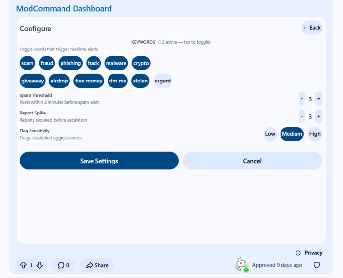Open the ModCommand Dashboard title link
Image resolution: width=343 pixels, height=278 pixels.
pyautogui.click(x=64, y=9)
